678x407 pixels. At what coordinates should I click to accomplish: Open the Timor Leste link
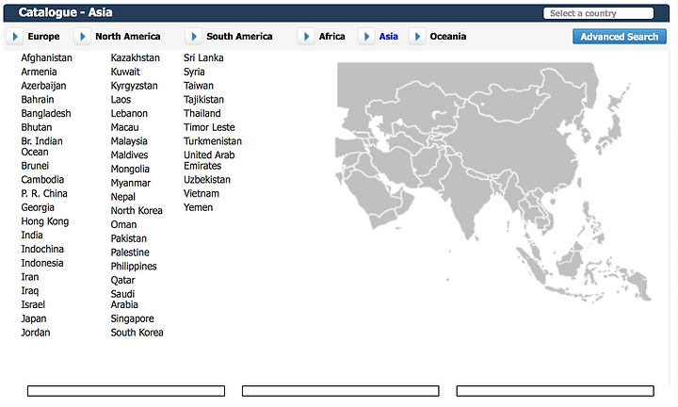[209, 127]
